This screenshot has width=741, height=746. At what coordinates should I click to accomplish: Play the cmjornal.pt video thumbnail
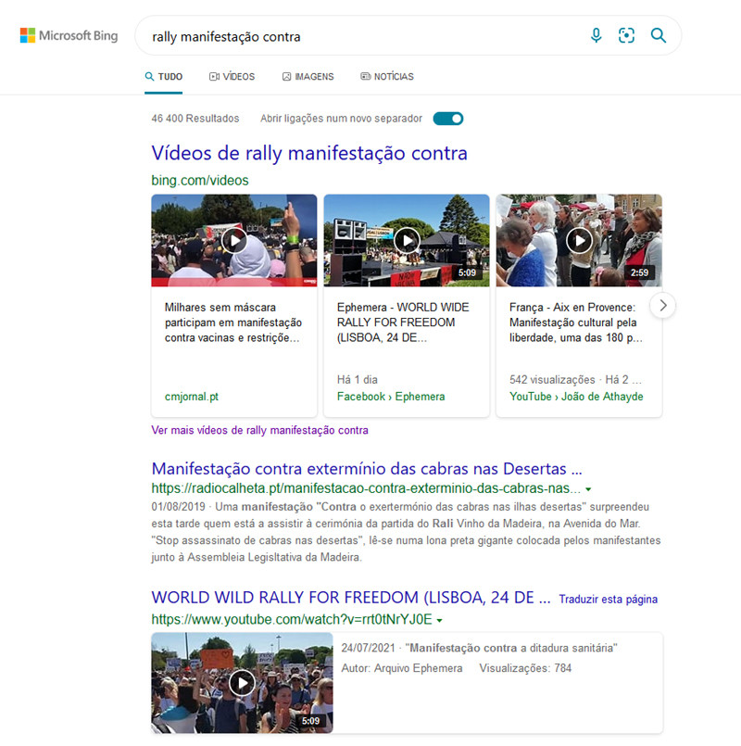tap(233, 240)
